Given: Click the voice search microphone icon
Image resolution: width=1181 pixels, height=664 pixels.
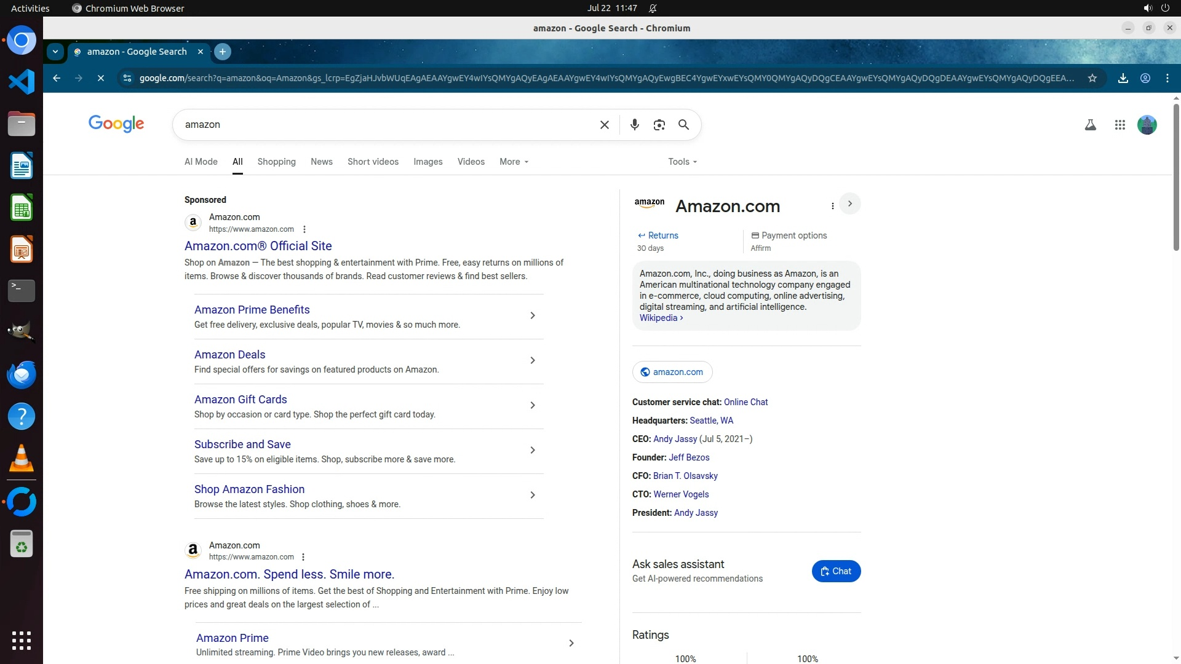Looking at the screenshot, I should coord(634,125).
